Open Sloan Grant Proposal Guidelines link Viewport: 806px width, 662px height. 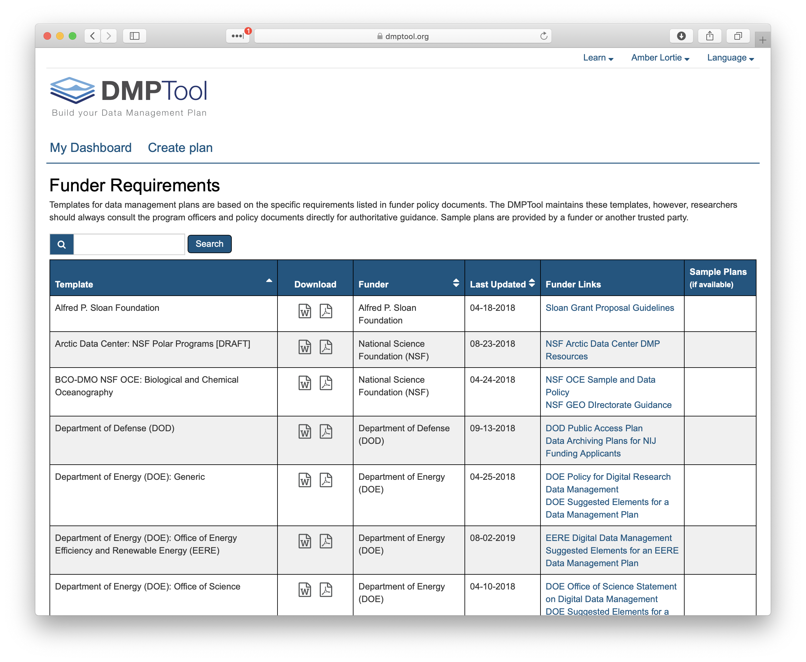(610, 308)
